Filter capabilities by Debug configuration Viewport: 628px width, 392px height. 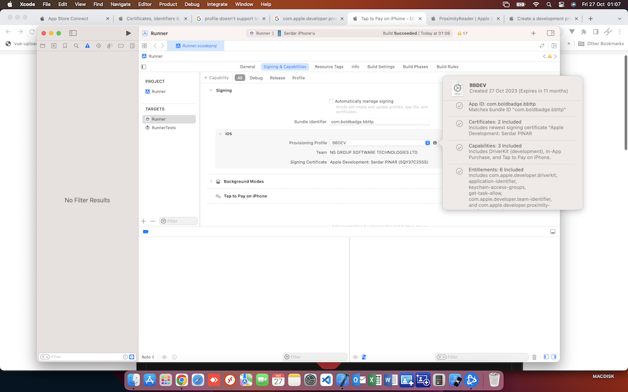point(256,78)
